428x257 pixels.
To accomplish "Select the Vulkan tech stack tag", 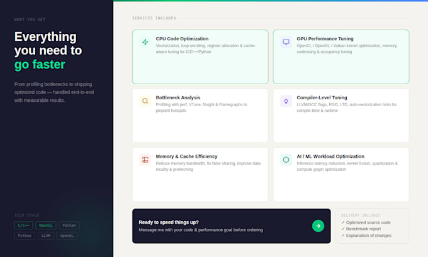I will 69,226.
